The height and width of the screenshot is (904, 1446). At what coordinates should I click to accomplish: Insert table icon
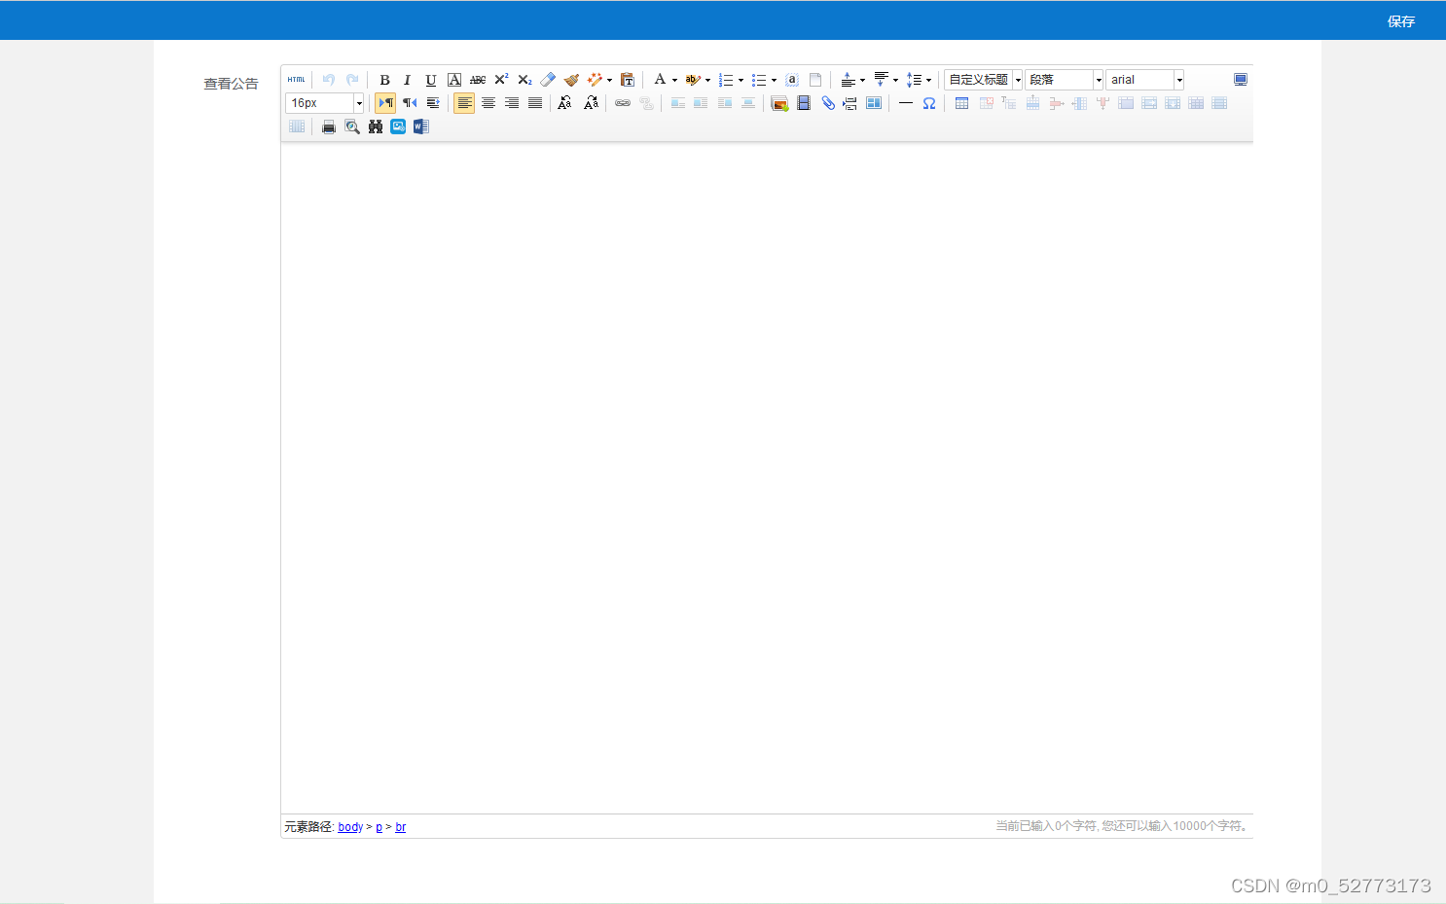point(961,103)
